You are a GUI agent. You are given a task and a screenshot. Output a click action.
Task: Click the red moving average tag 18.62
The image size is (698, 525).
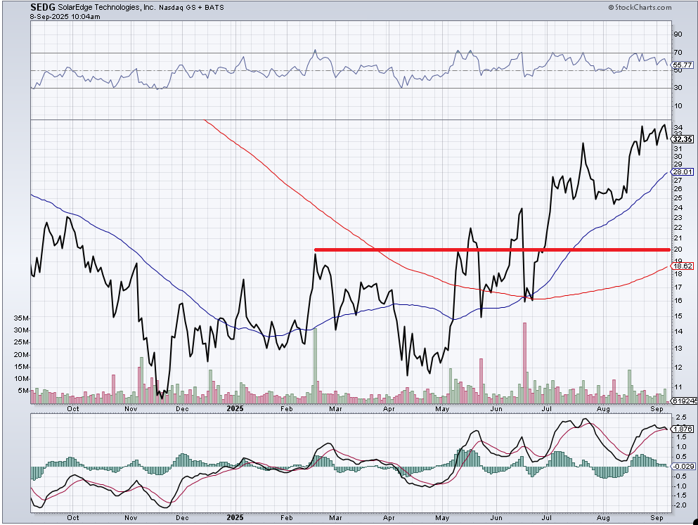683,266
